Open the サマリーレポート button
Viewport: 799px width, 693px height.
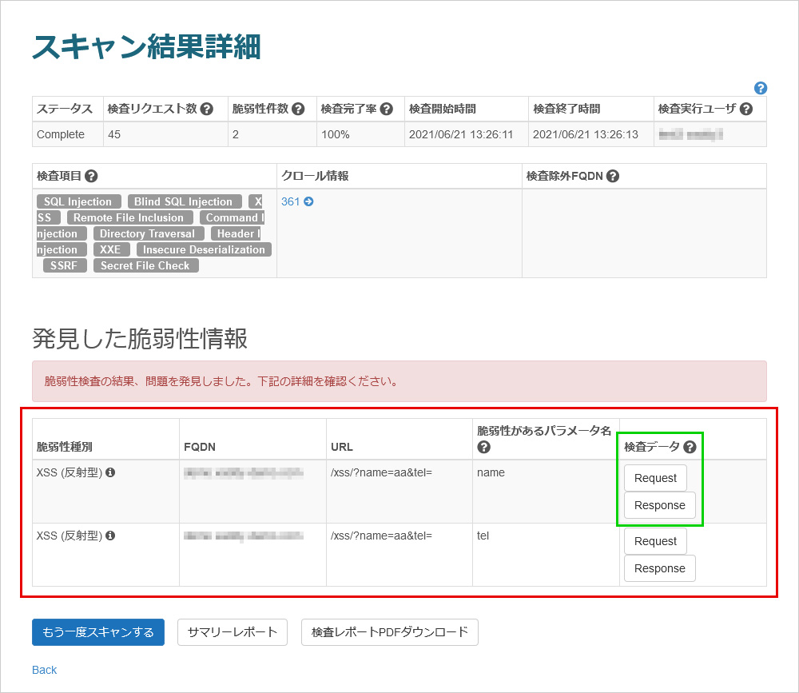pos(233,632)
